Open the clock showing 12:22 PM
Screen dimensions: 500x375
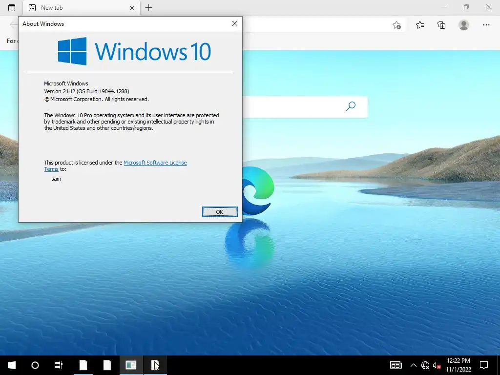point(458,365)
